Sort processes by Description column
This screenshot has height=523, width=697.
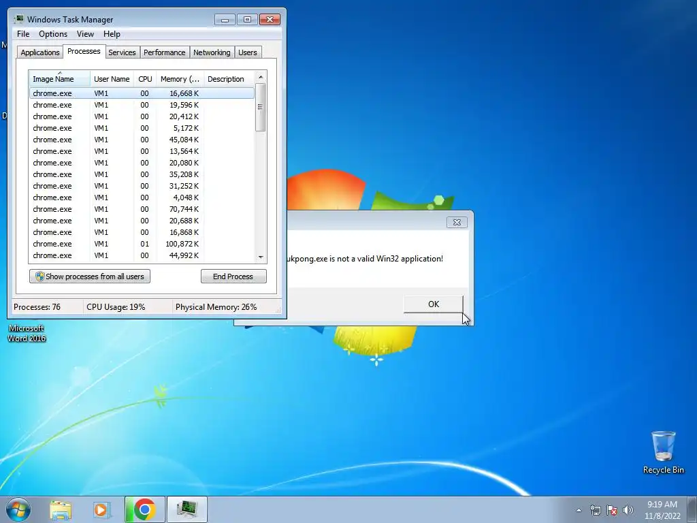point(229,79)
